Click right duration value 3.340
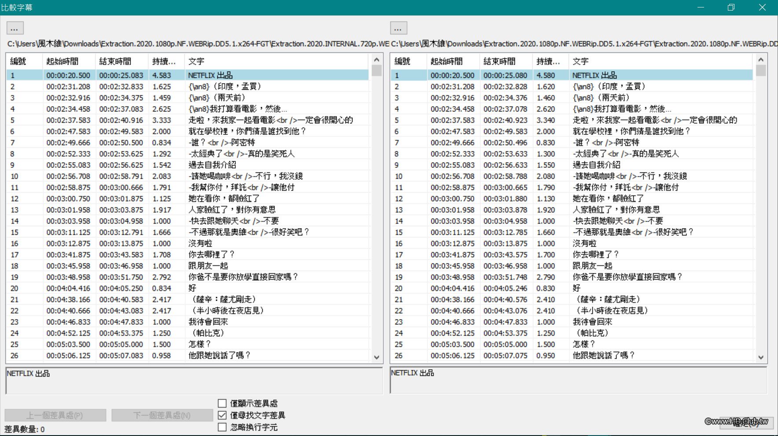 pyautogui.click(x=546, y=120)
